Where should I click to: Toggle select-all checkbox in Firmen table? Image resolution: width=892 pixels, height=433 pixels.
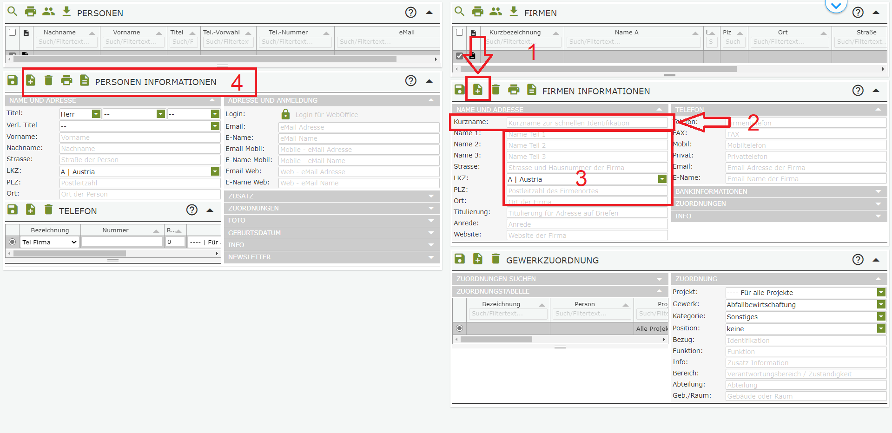tap(460, 32)
